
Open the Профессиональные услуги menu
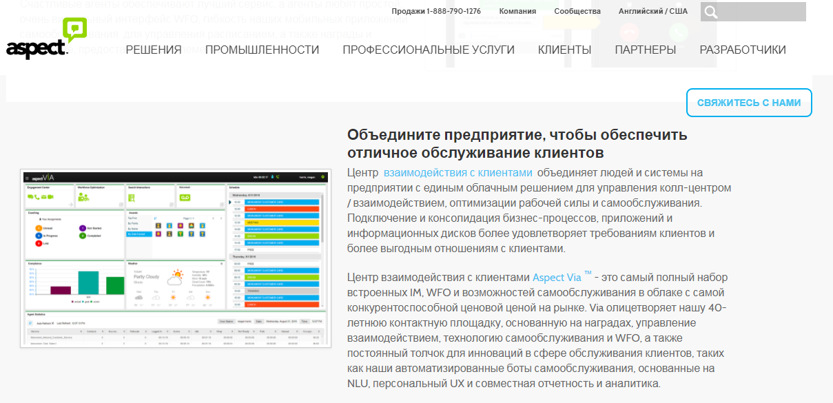point(429,50)
